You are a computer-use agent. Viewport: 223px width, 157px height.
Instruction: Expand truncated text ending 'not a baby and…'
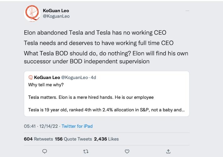tap(106, 110)
